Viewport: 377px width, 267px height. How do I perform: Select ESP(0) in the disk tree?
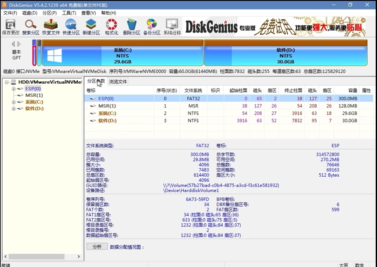pyautogui.click(x=33, y=89)
